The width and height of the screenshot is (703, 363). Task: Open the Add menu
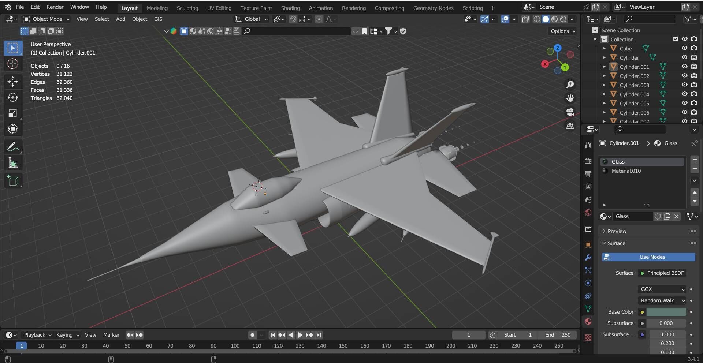(x=120, y=19)
